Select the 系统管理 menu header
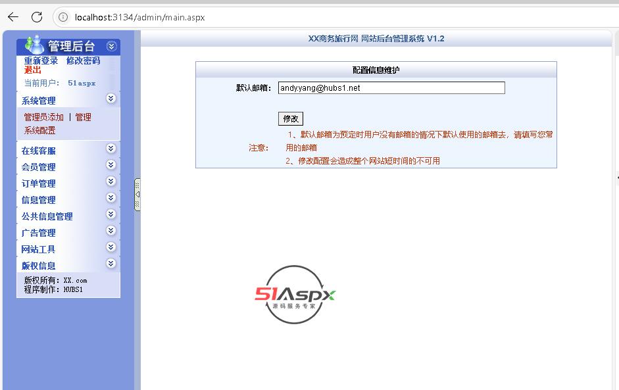Screen dimensions: 619x390 (39, 101)
